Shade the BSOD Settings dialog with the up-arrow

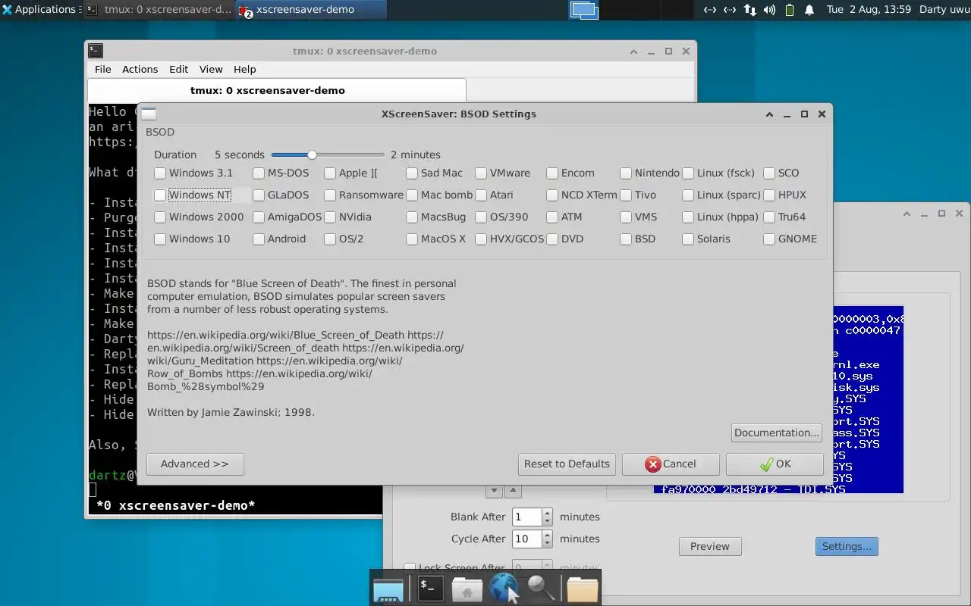(x=769, y=114)
